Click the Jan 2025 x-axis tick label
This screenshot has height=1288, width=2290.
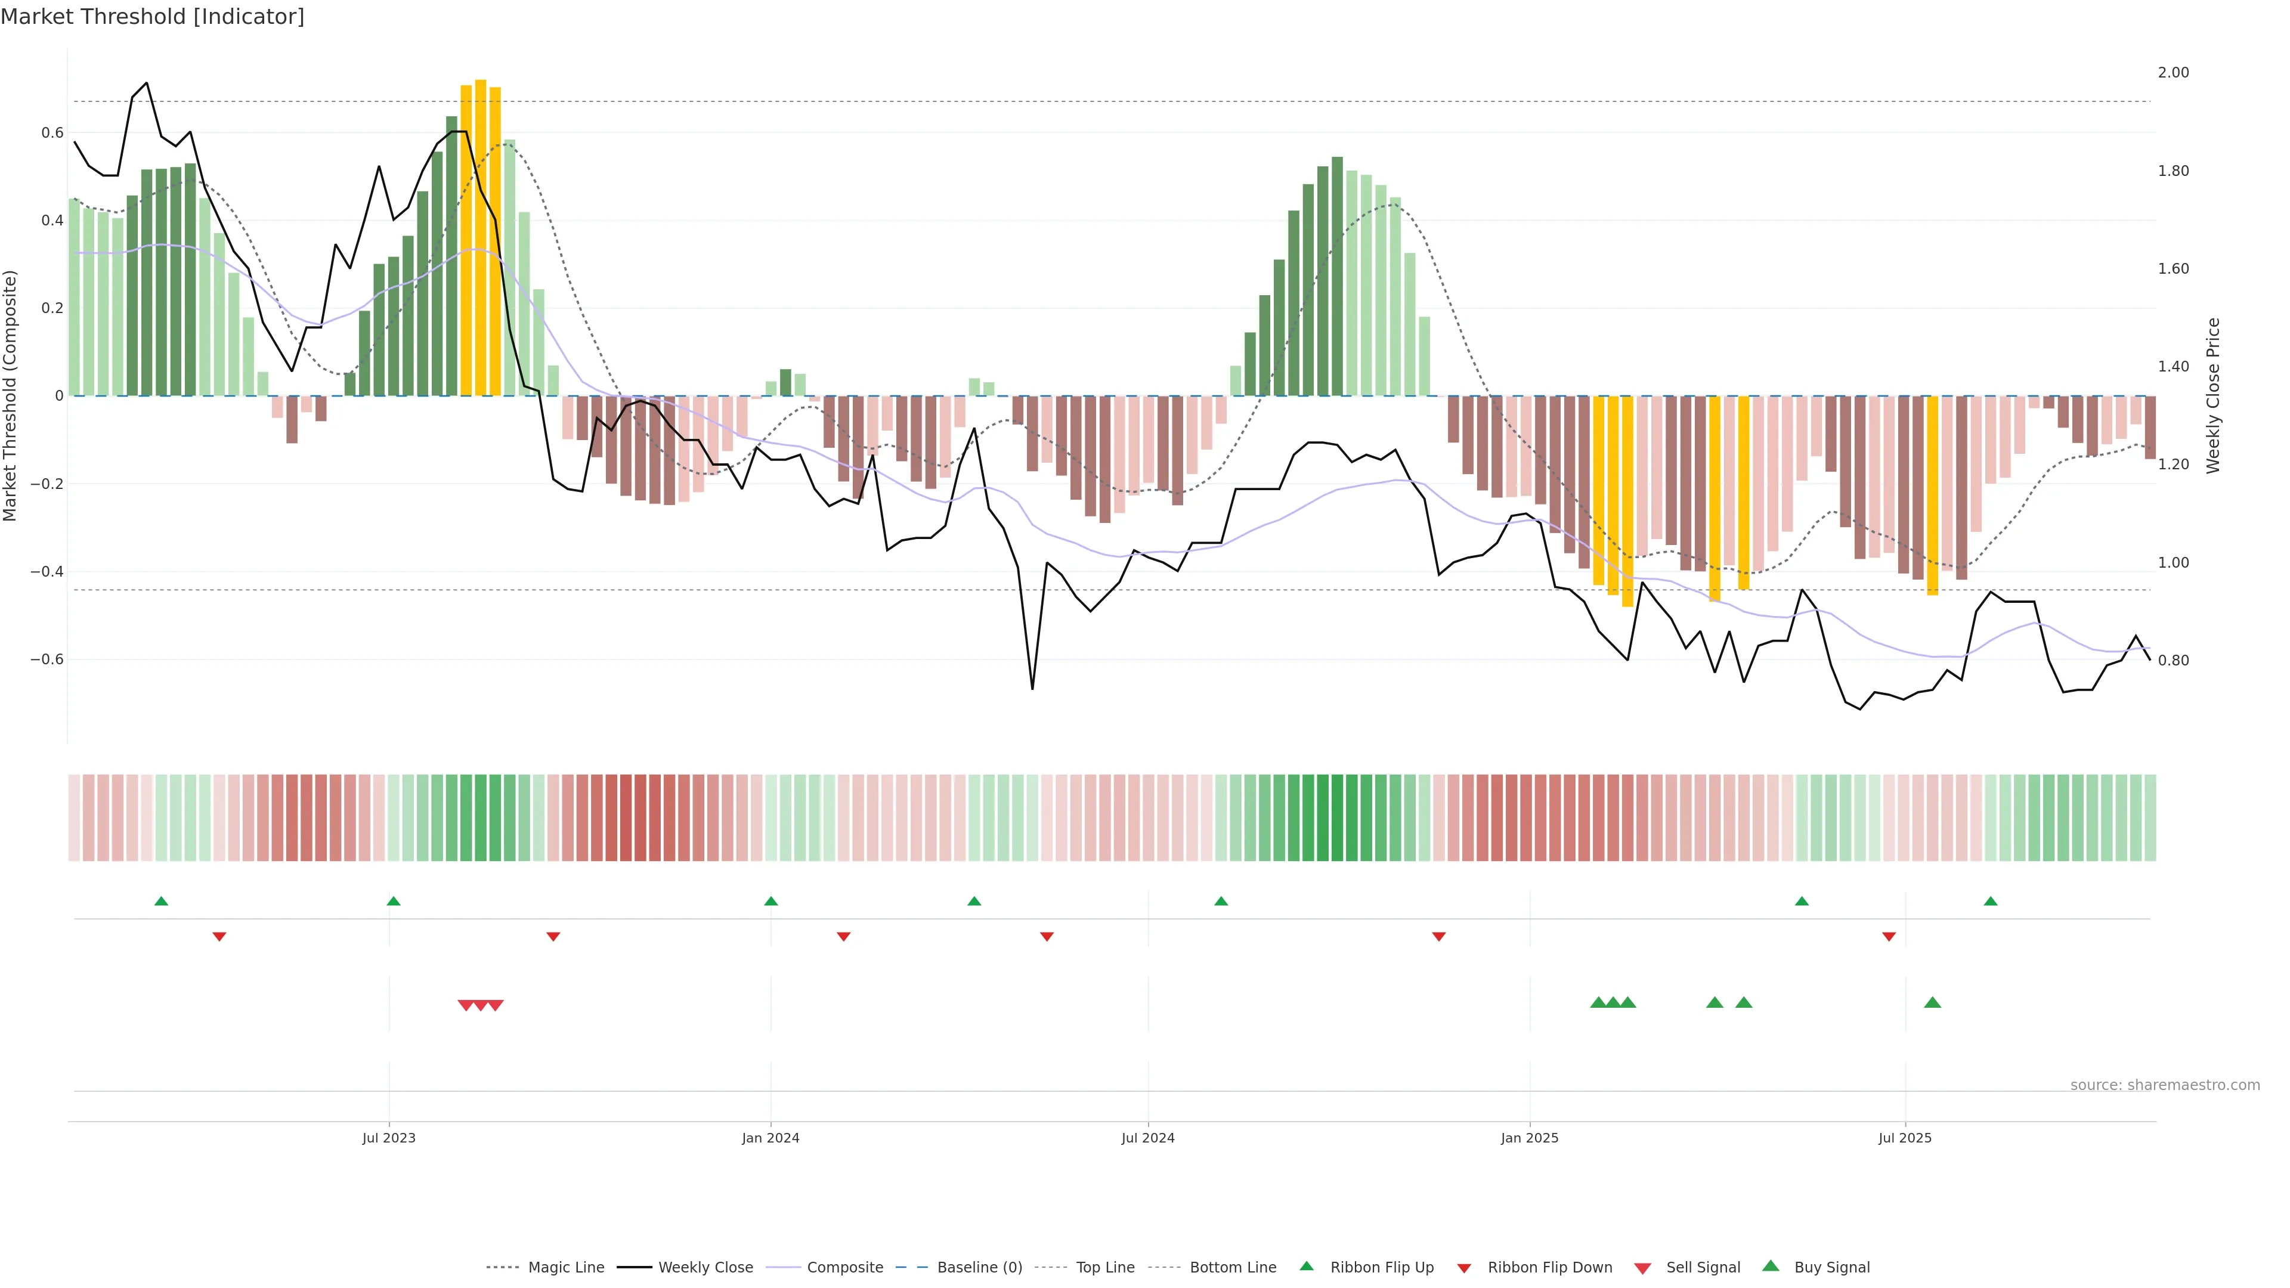point(1529,1138)
